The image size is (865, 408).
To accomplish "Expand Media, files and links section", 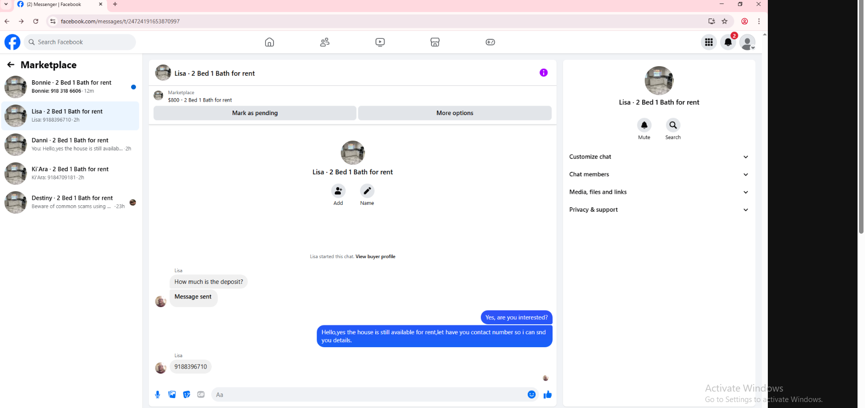I will click(x=659, y=192).
